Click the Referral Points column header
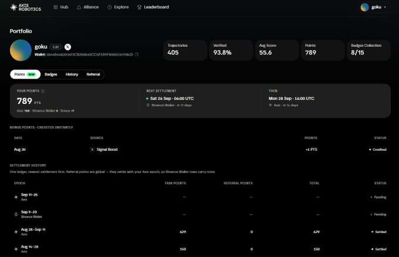This screenshot has height=257, width=399. [238, 183]
